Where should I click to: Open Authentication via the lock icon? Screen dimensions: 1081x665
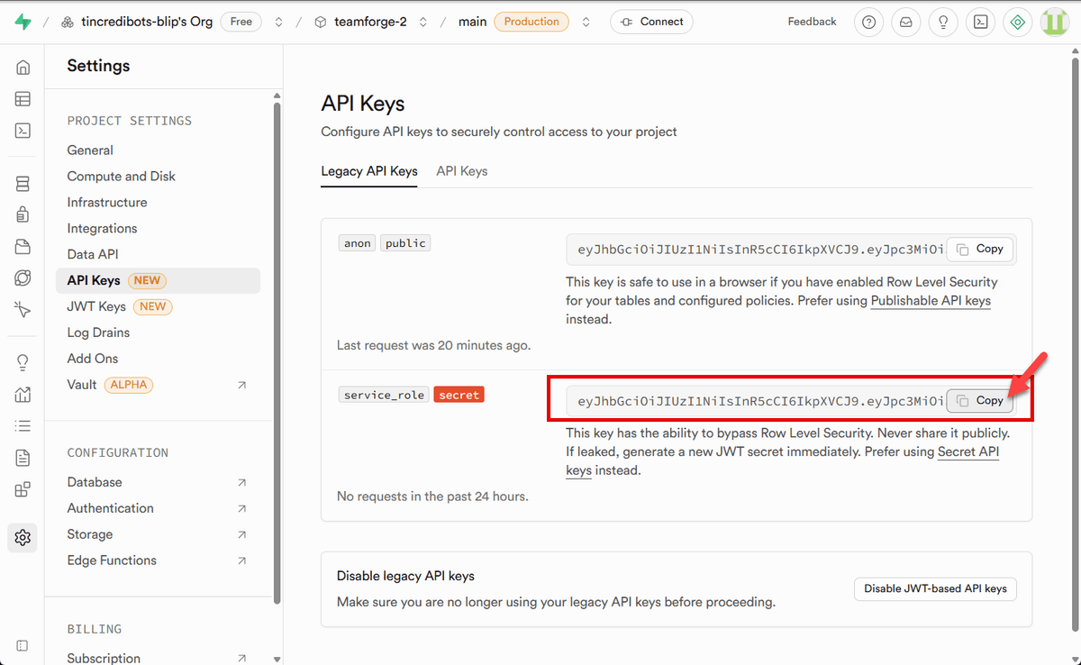pos(23,215)
